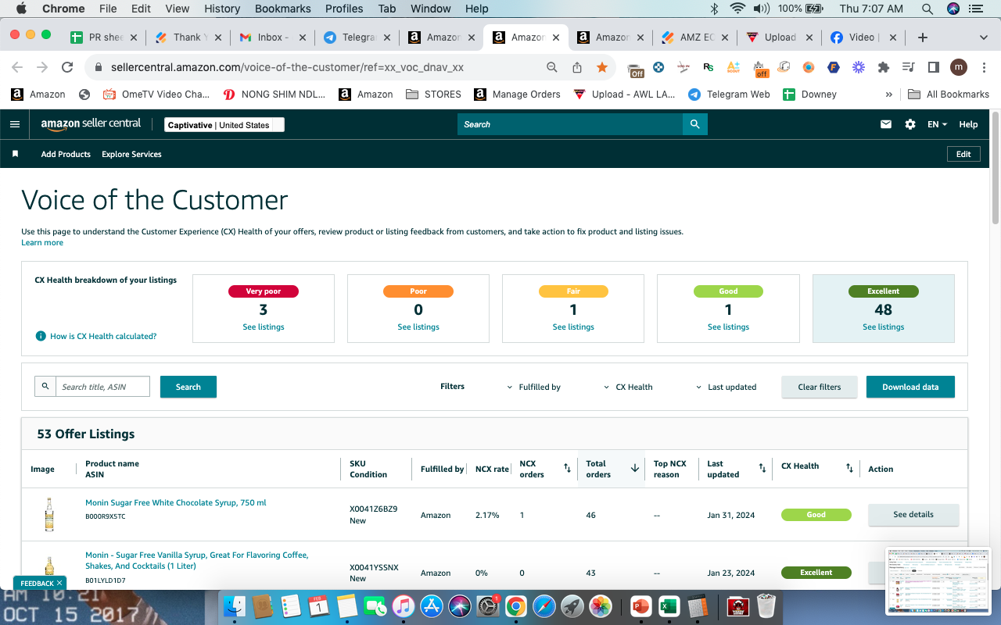This screenshot has height=625, width=1001.
Task: Click the bookmark flag icon beside Add Products
Action: (15, 154)
